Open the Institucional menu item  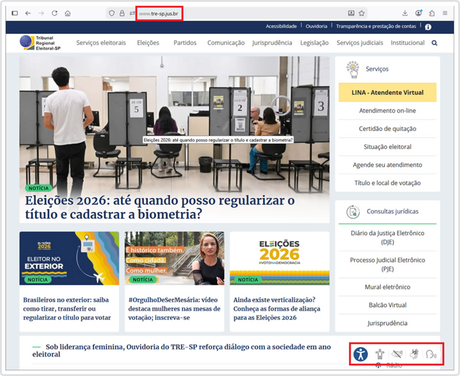[x=407, y=43]
